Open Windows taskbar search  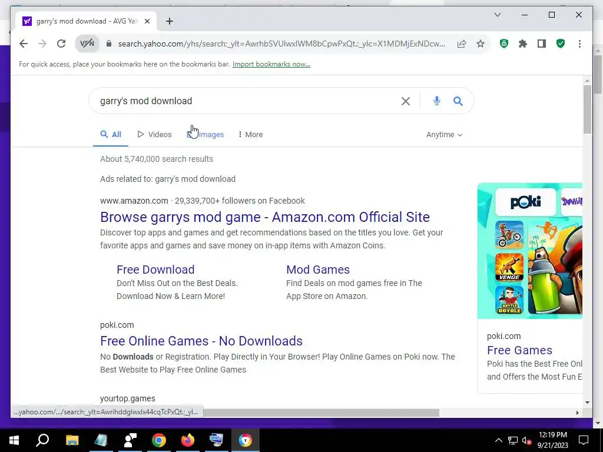(x=42, y=440)
